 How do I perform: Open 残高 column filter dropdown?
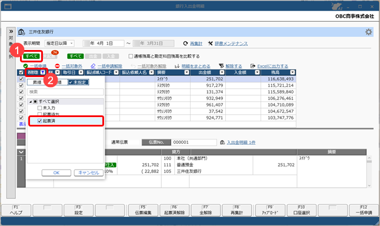pyautogui.click(x=292, y=72)
